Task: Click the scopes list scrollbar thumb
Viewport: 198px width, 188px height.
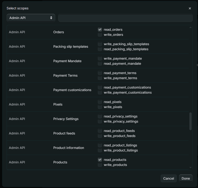Action: (191, 121)
